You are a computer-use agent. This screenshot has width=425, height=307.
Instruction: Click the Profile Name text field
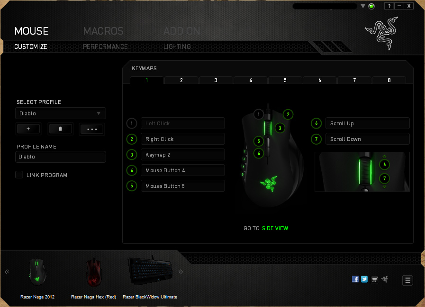pos(60,157)
